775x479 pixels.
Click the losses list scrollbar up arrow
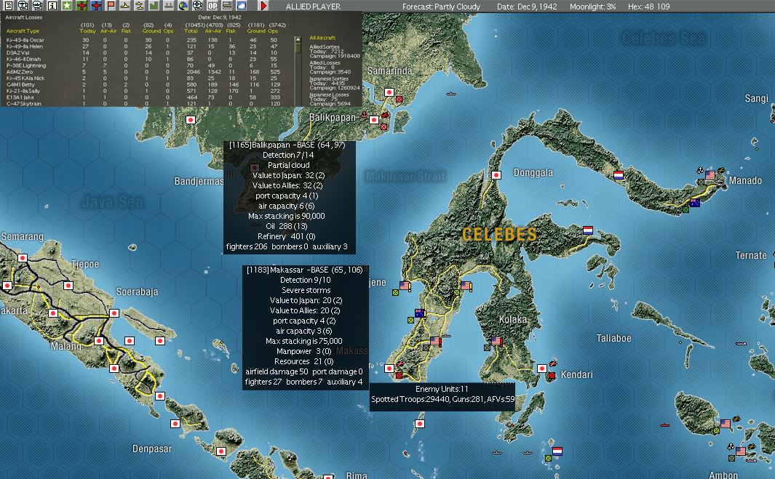[x=298, y=39]
